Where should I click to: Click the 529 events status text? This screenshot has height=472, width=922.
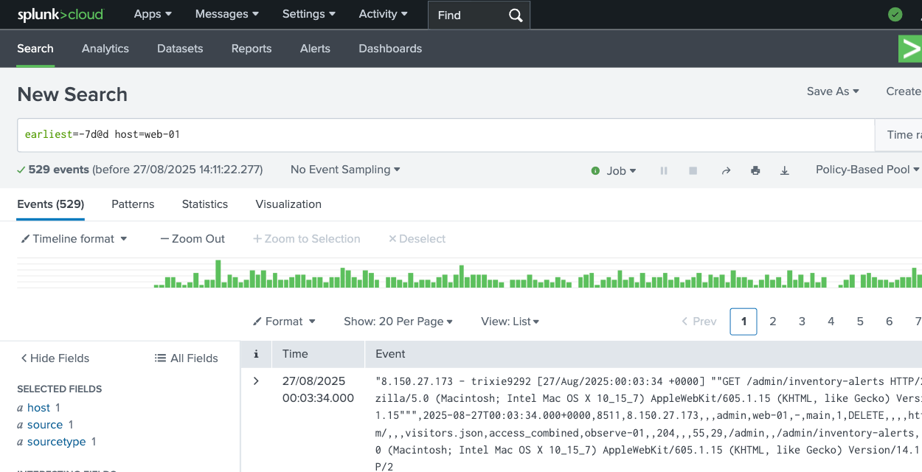pyautogui.click(x=59, y=170)
